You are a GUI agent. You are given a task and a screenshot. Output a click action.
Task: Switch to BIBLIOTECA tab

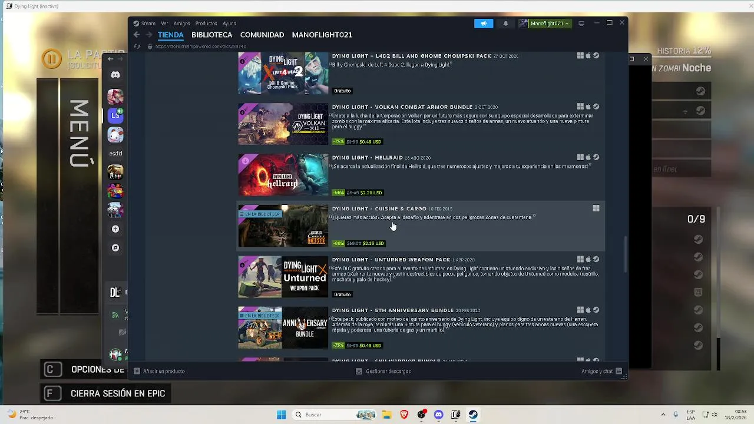(211, 35)
